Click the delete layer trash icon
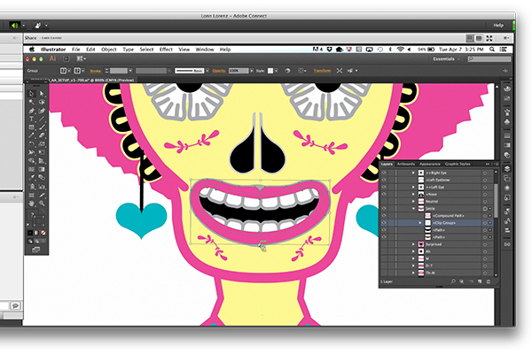 click(489, 281)
